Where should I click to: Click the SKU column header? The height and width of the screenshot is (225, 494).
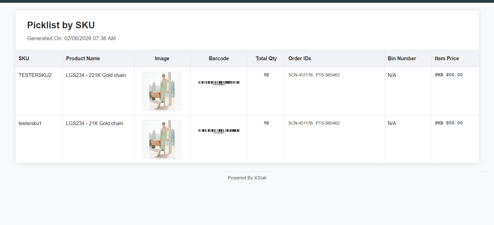coord(24,58)
